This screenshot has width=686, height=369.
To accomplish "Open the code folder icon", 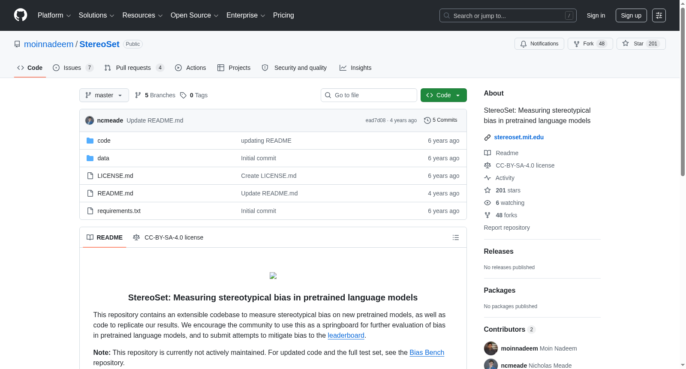I will click(90, 141).
